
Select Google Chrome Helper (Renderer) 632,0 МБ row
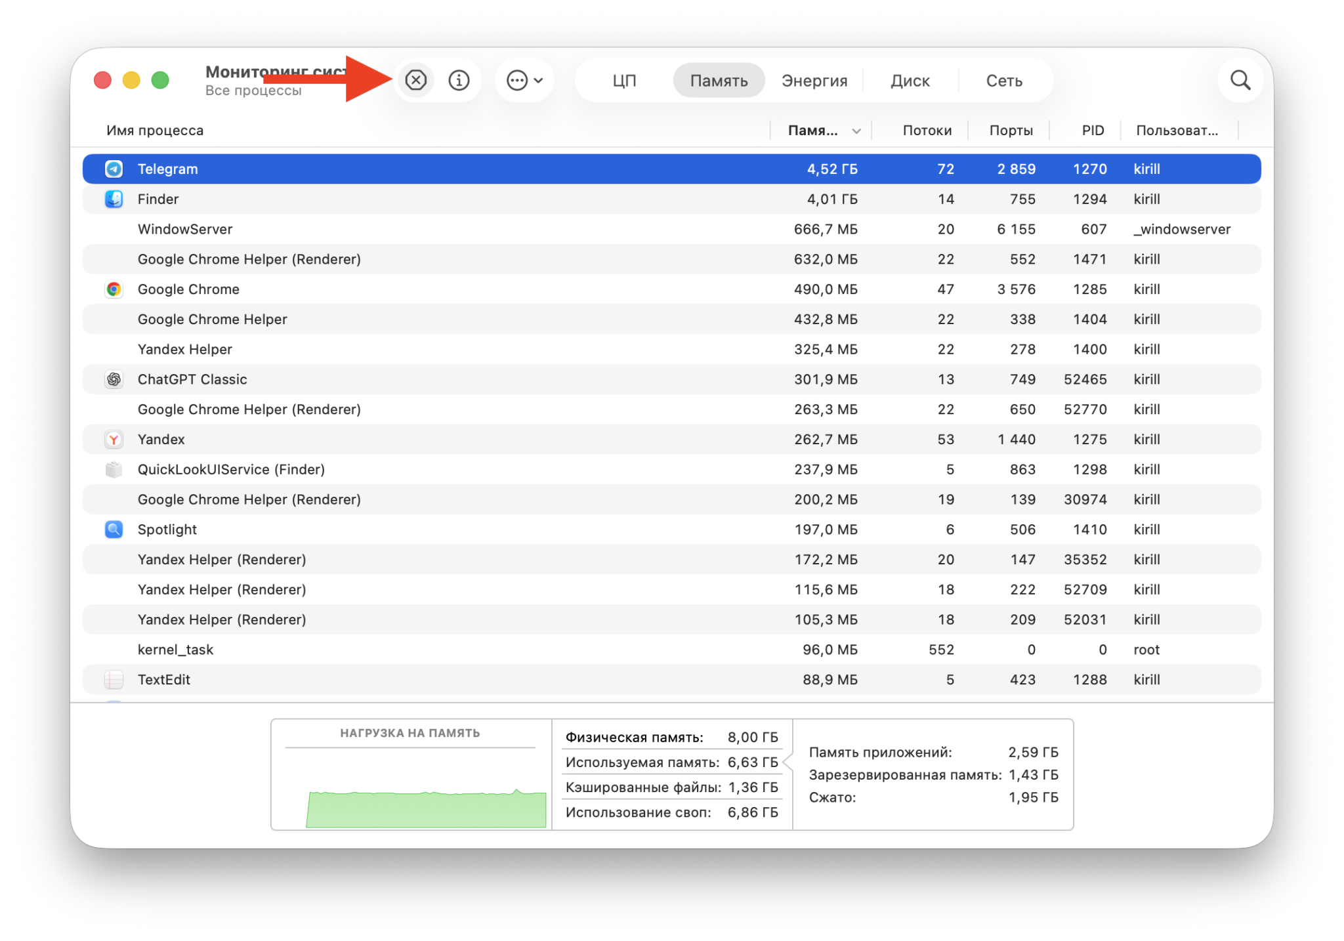671,259
